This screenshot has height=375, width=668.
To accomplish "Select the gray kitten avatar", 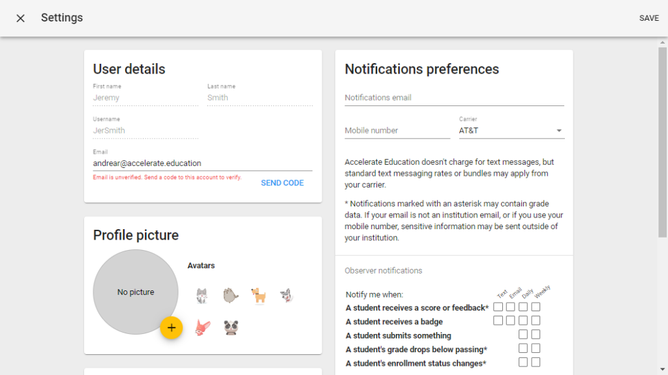I will click(202, 296).
